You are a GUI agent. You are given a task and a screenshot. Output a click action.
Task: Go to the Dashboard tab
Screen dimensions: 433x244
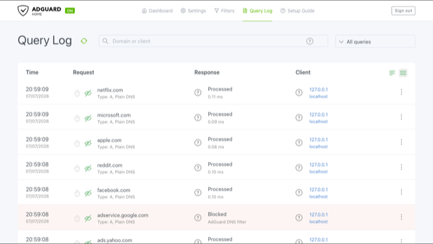(157, 11)
